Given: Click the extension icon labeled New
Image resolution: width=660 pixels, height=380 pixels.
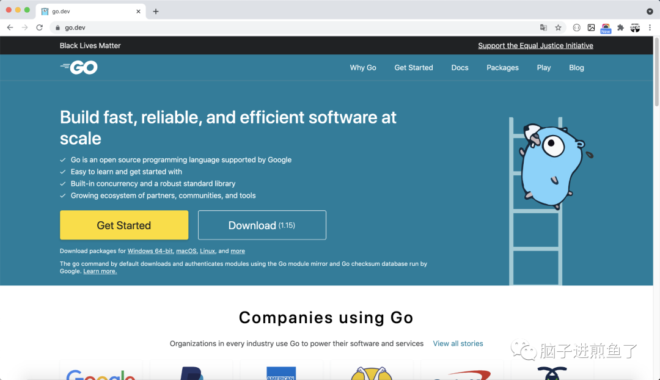Looking at the screenshot, I should [606, 28].
